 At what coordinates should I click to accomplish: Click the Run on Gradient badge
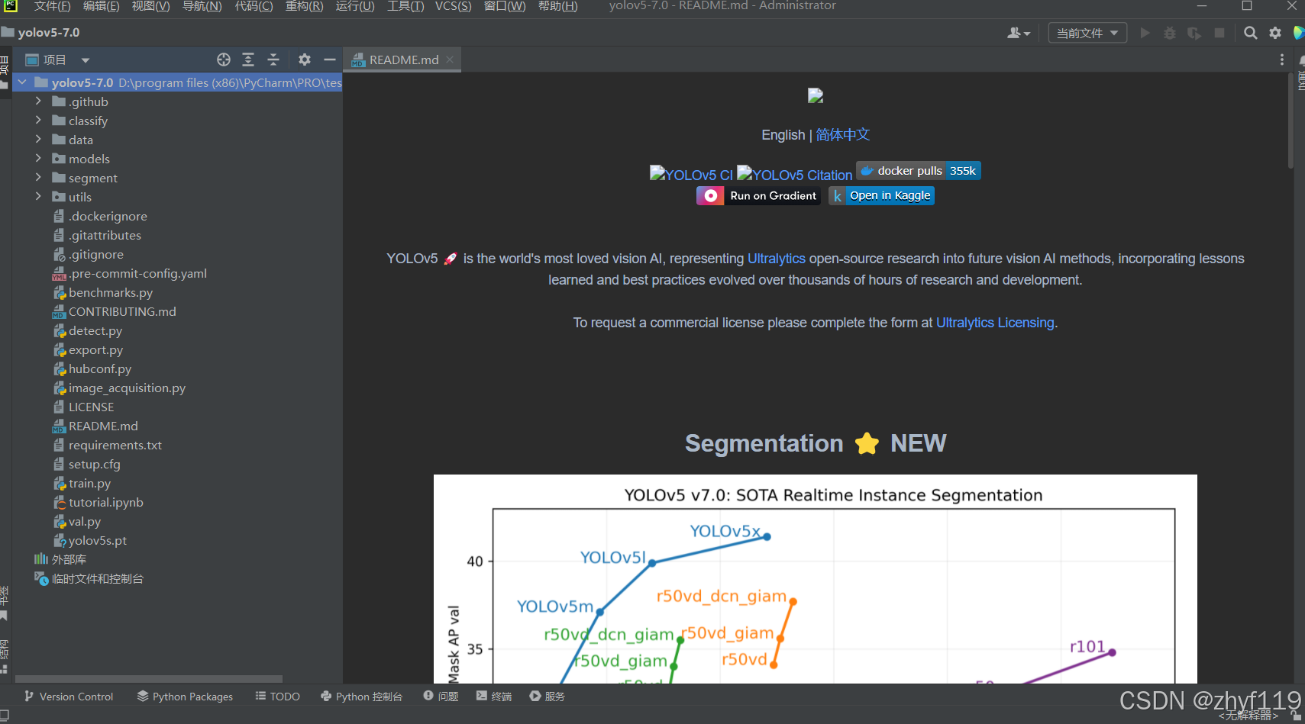[758, 196]
